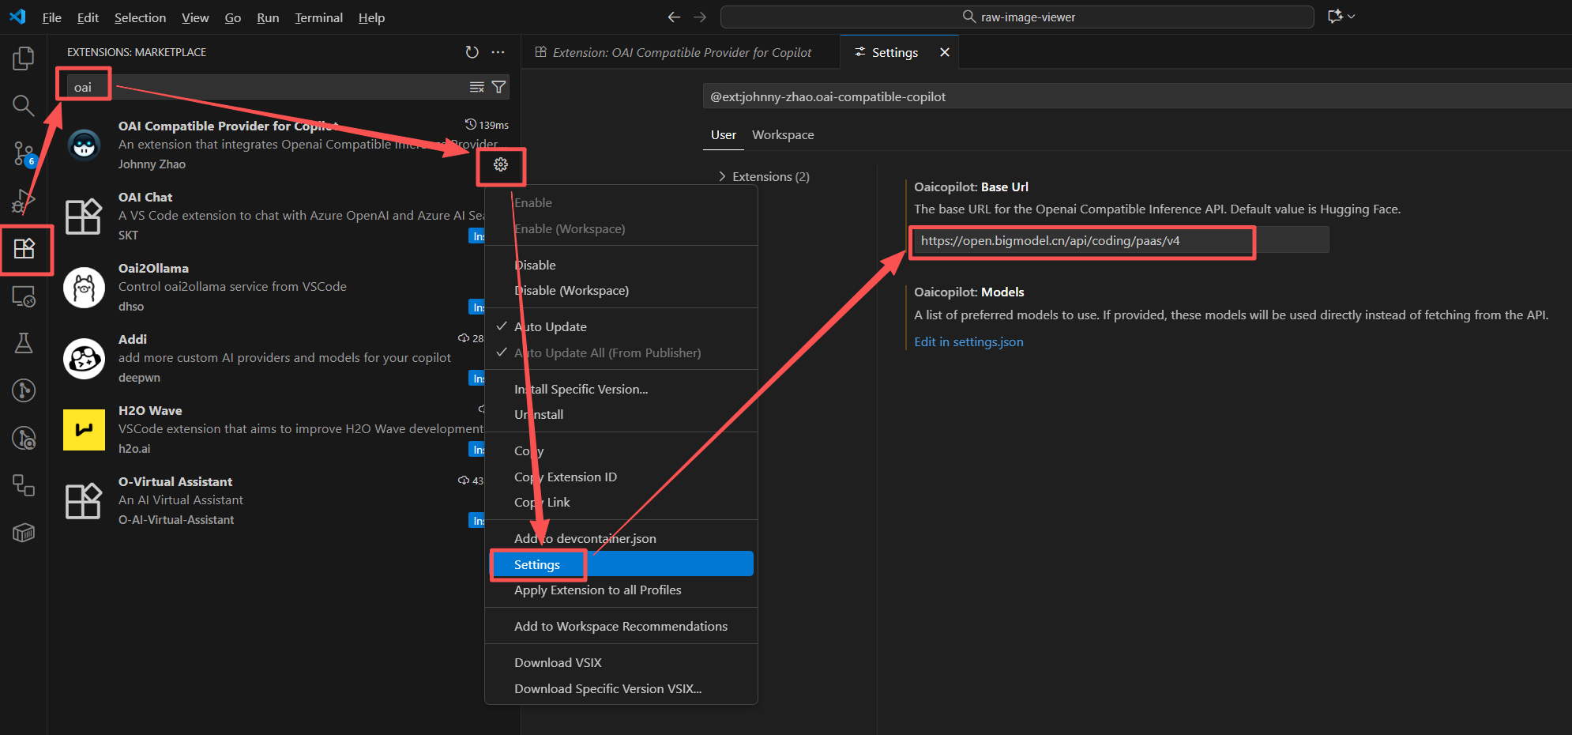Screen dimensions: 1572x735
Task: Switch to Extension: OAI Compatible Provider tab
Action: 681,52
